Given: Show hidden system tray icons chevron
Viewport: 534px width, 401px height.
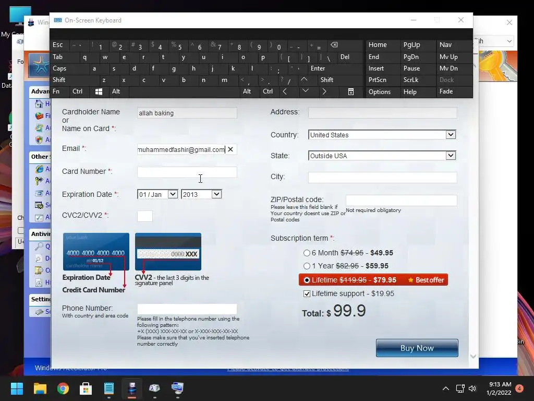Looking at the screenshot, I should point(445,388).
